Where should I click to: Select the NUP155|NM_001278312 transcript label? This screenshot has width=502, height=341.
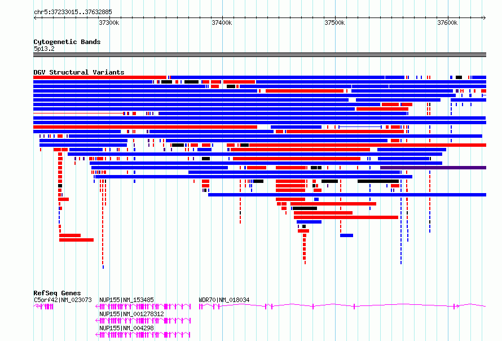point(131,314)
